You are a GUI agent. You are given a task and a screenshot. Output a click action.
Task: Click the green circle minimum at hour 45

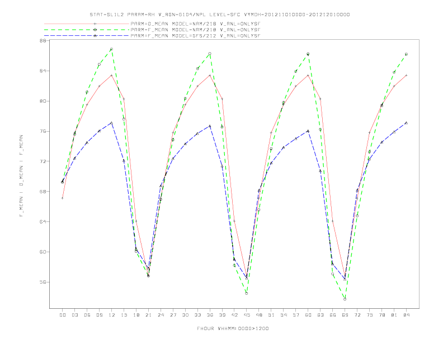click(247, 294)
